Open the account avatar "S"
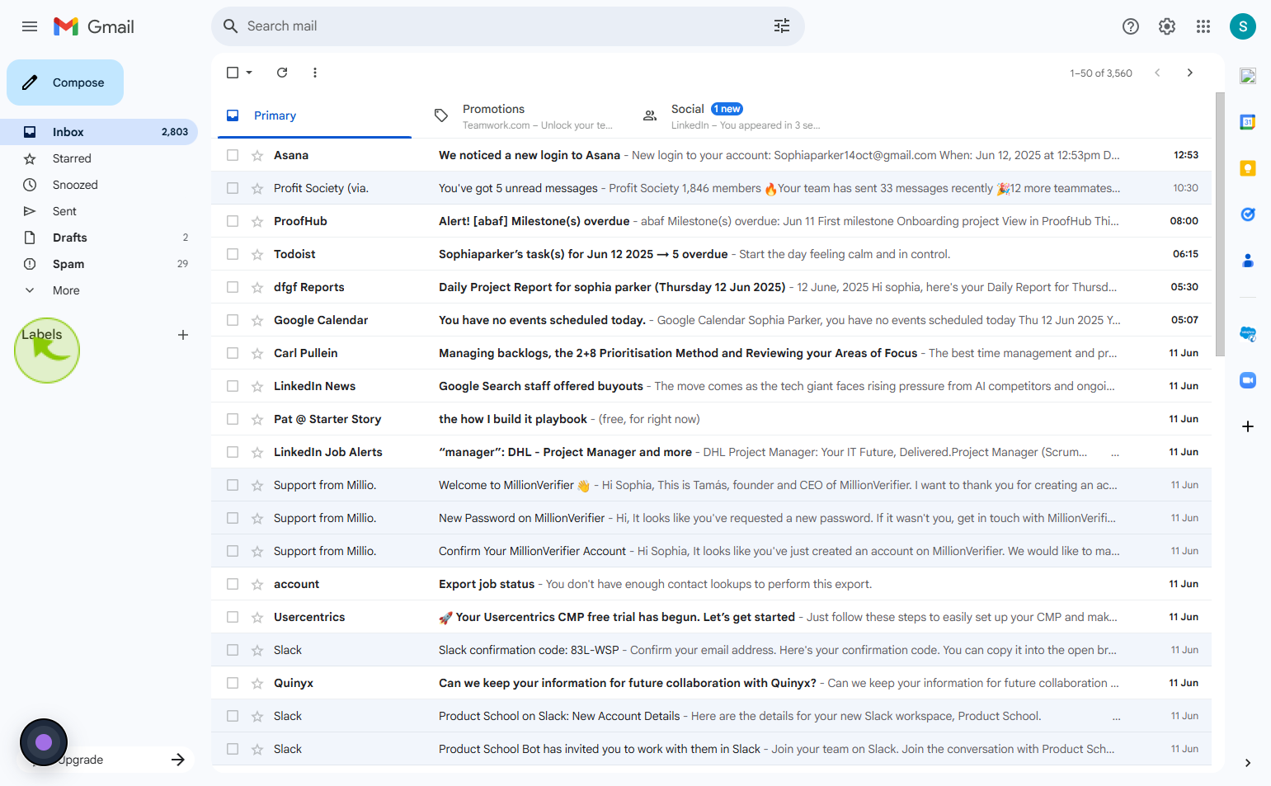Image resolution: width=1271 pixels, height=786 pixels. (x=1243, y=26)
